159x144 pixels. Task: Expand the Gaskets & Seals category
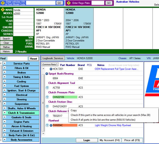click(x=5, y=117)
